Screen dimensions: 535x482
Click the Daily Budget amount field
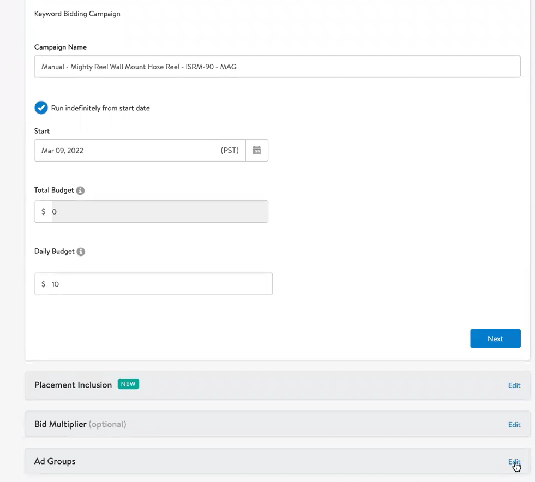153,284
